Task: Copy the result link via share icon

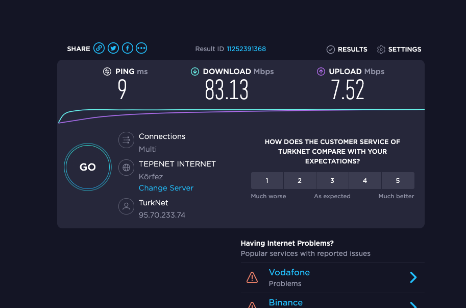Action: point(99,48)
